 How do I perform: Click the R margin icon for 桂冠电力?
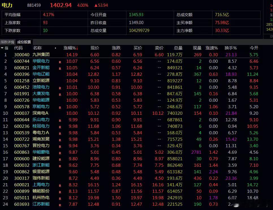point(60,127)
